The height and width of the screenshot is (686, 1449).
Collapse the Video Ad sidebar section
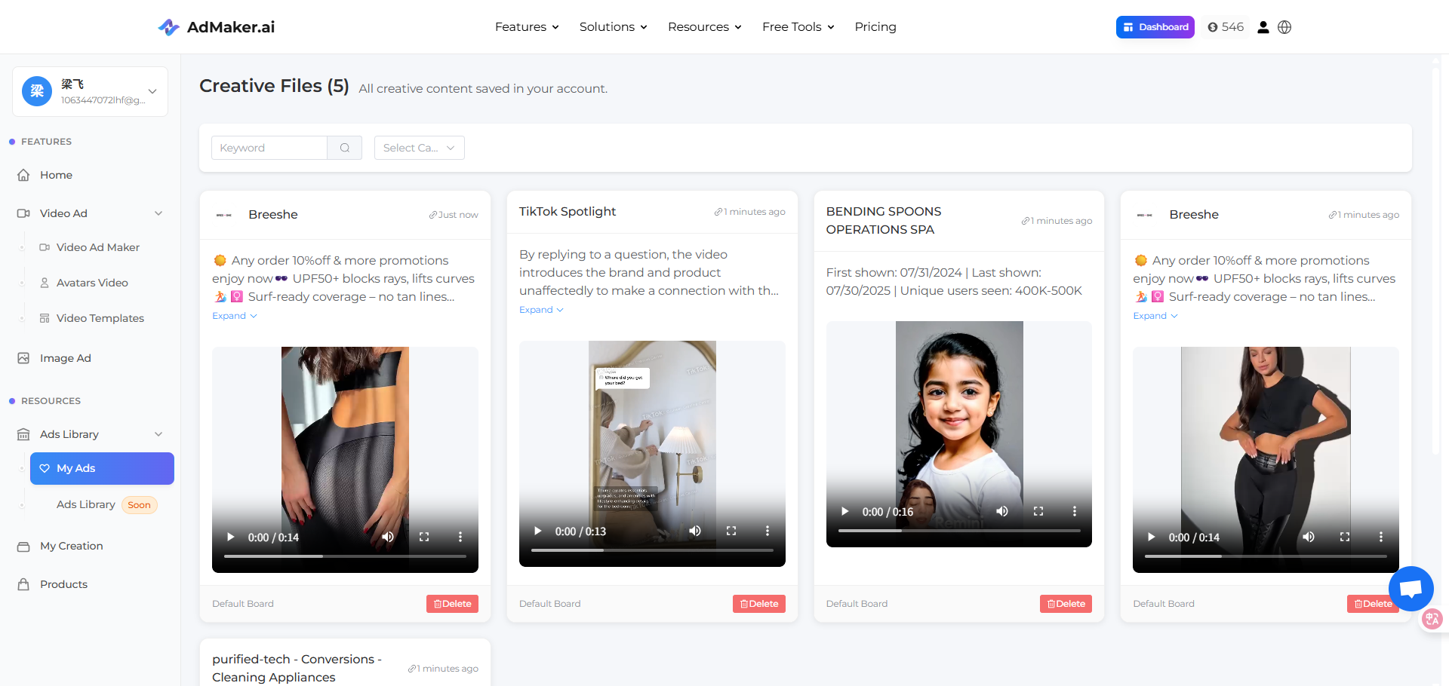[x=158, y=213]
